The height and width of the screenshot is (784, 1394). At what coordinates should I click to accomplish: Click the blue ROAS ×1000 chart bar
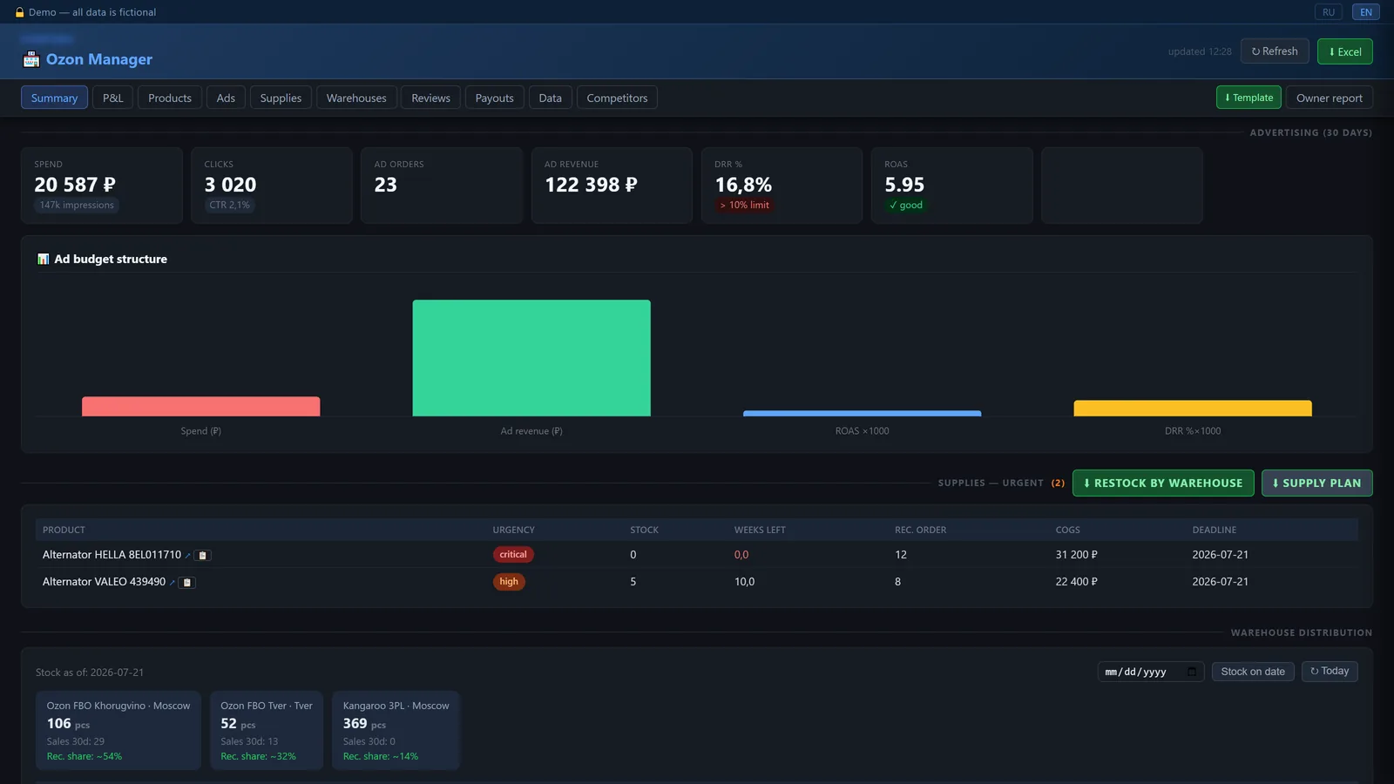[x=862, y=414]
